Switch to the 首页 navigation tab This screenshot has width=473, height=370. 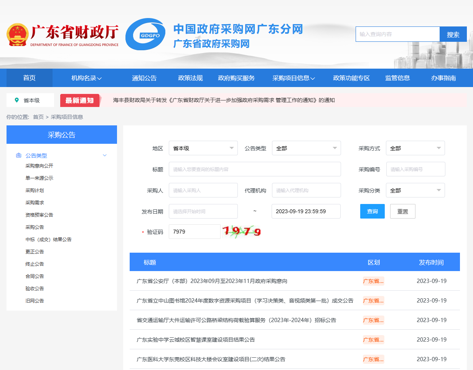[29, 78]
